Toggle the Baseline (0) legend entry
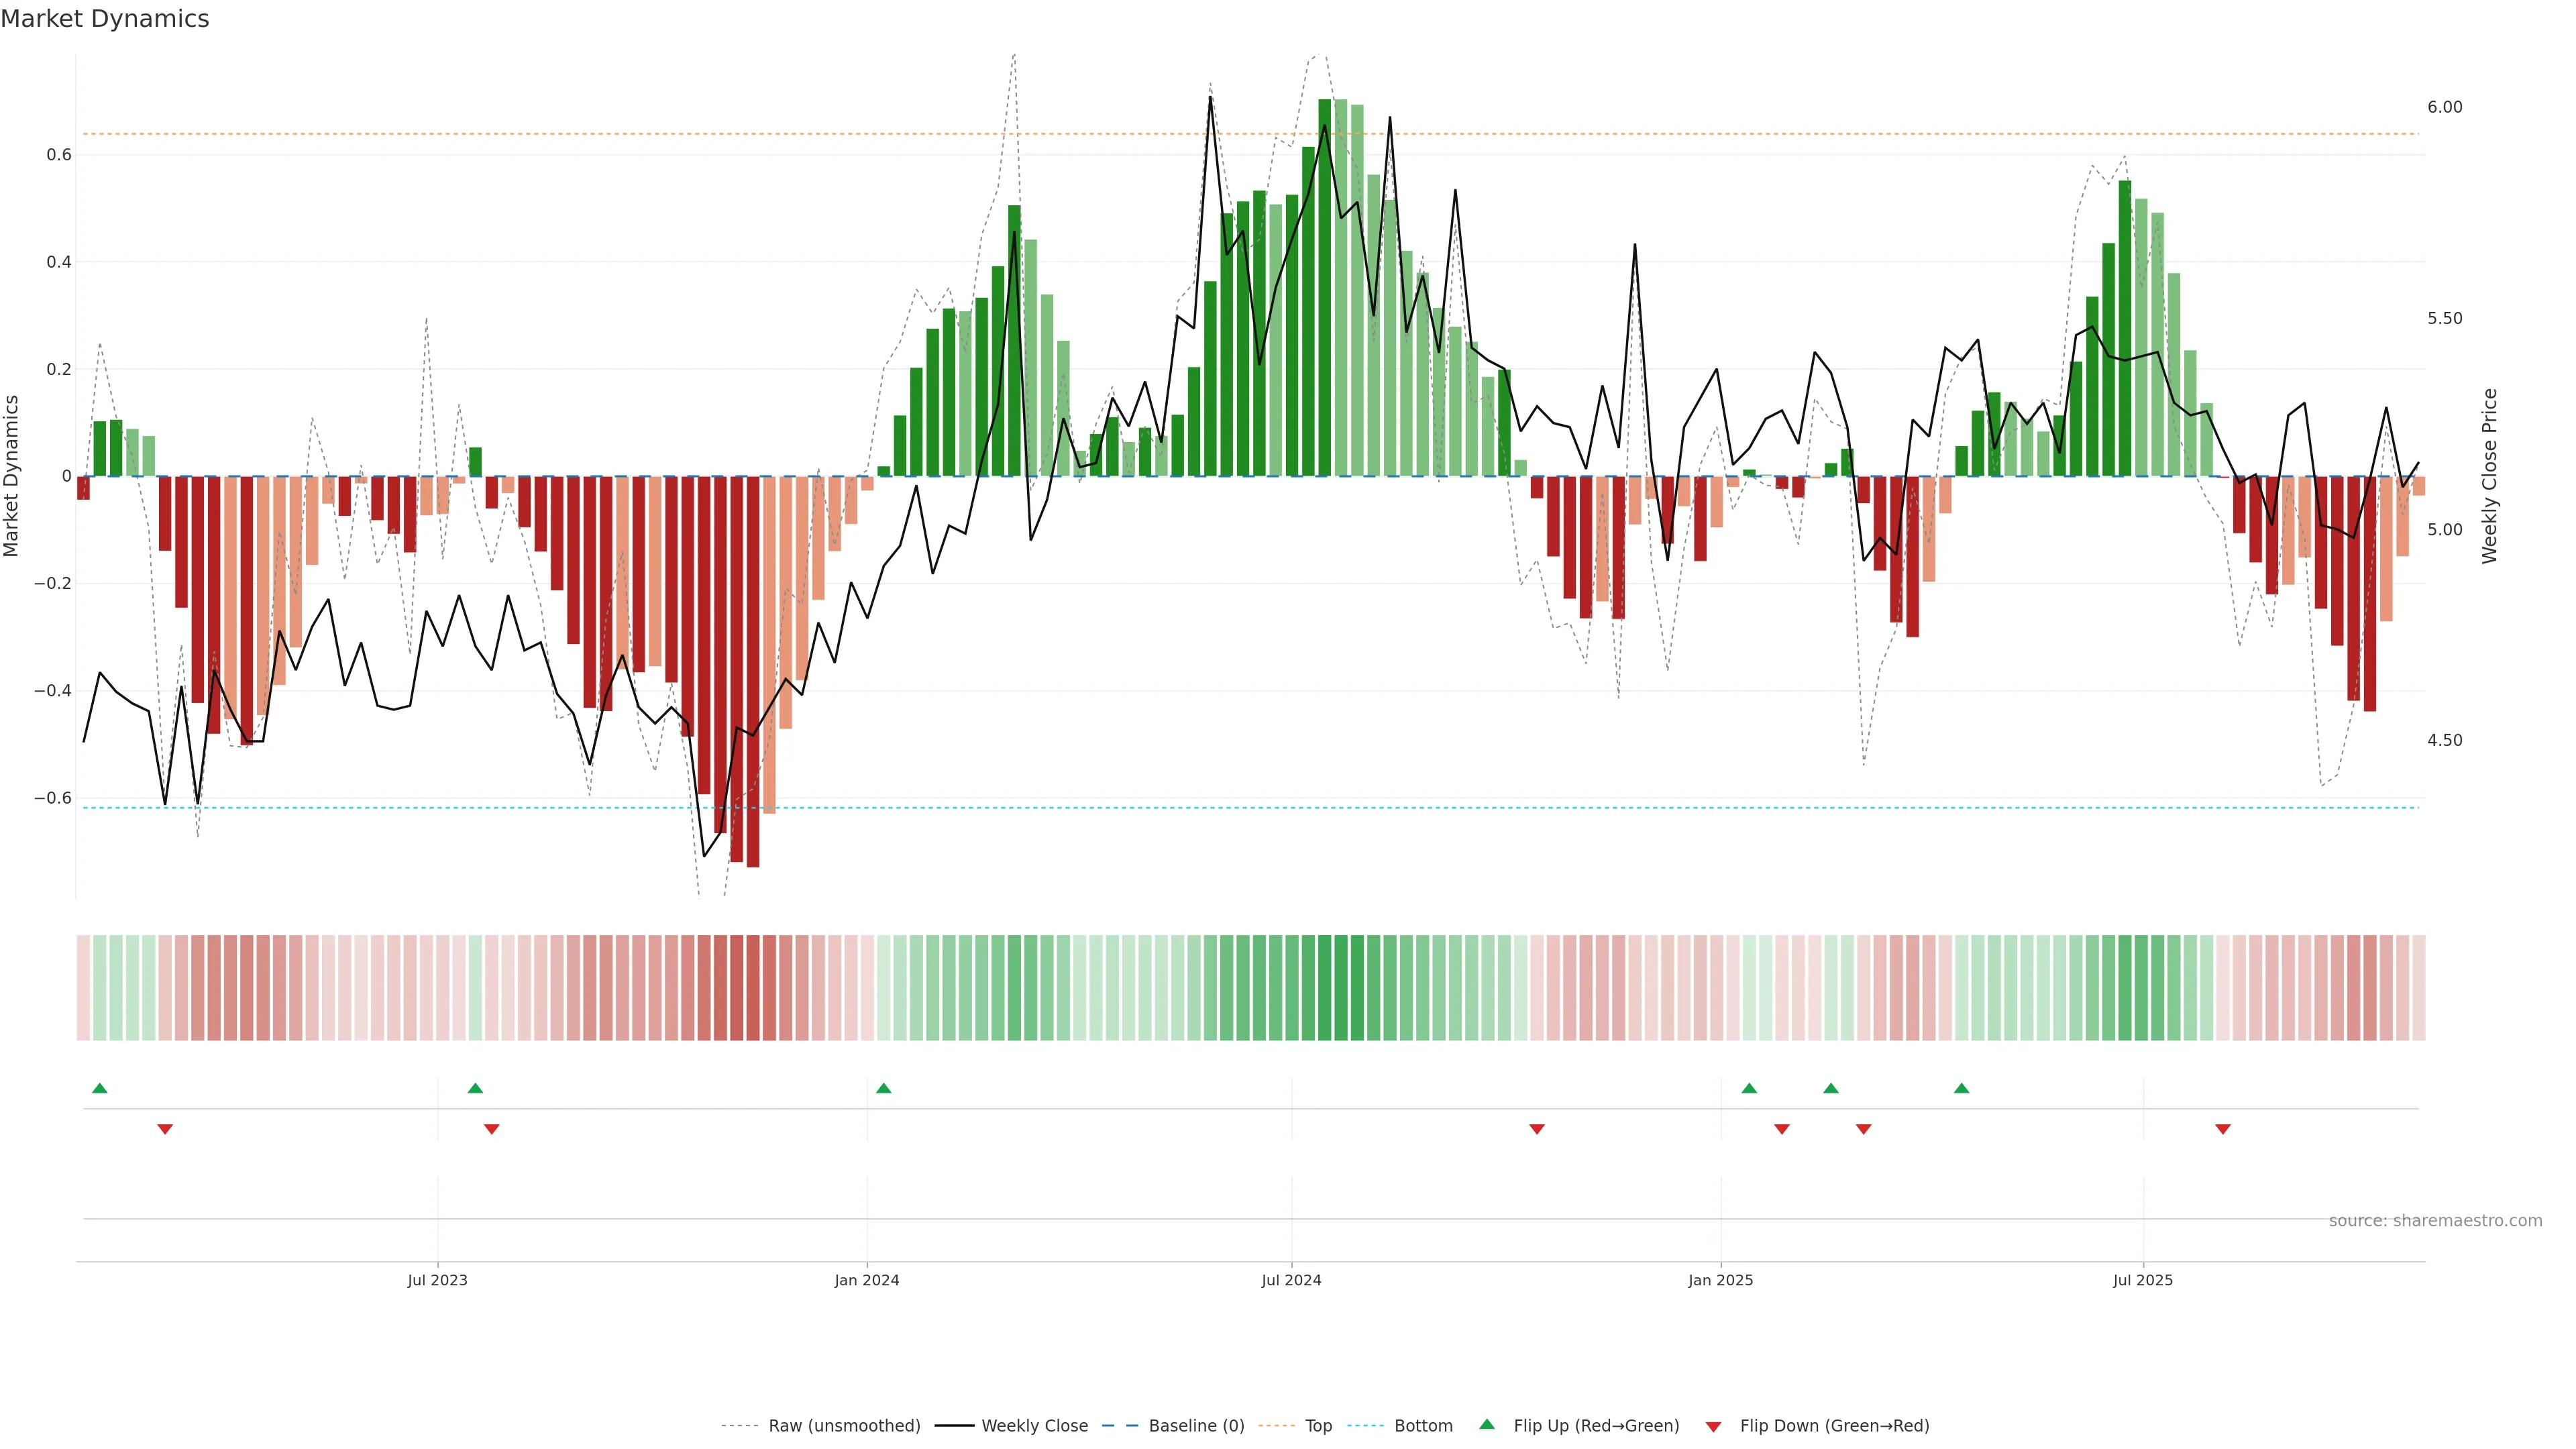2576x1449 pixels. coord(1196,1426)
